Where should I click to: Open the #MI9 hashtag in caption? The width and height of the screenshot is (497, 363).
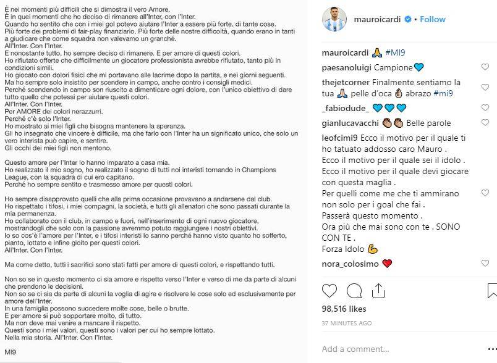pos(397,52)
